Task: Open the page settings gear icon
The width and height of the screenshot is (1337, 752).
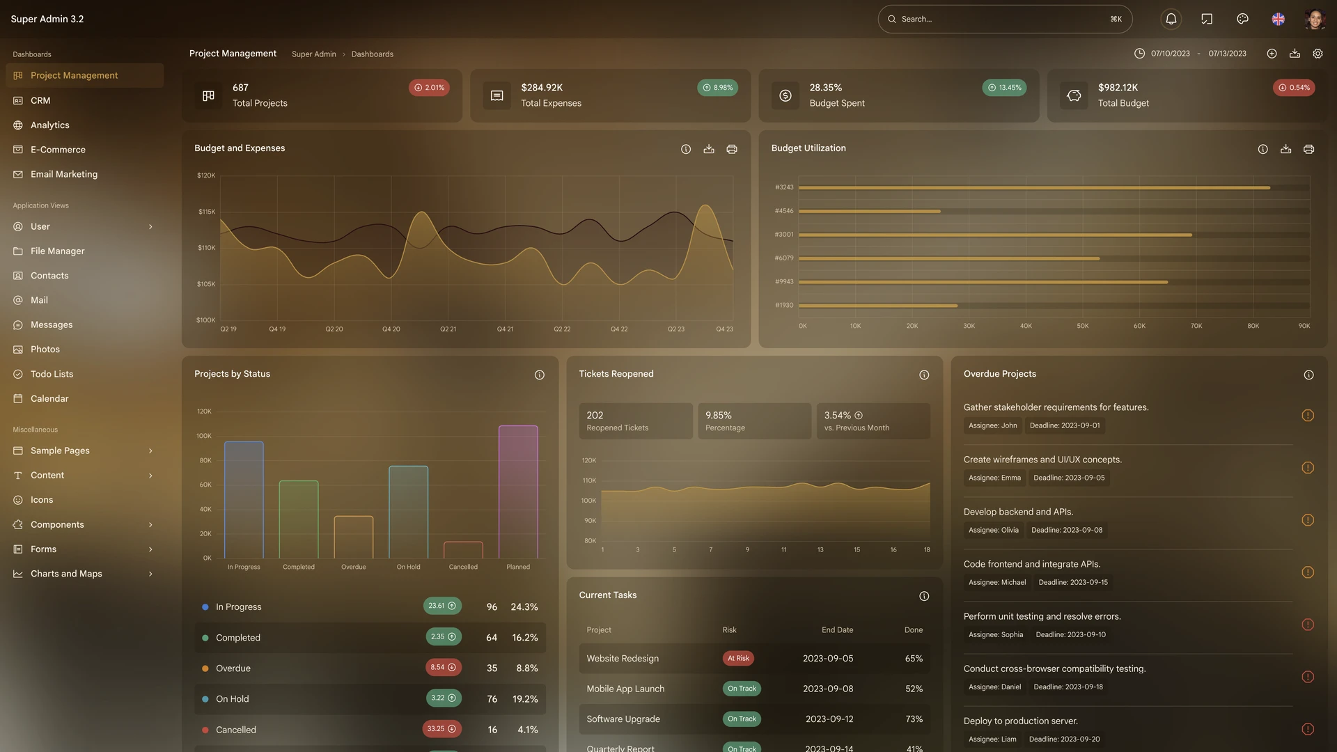Action: (x=1318, y=54)
